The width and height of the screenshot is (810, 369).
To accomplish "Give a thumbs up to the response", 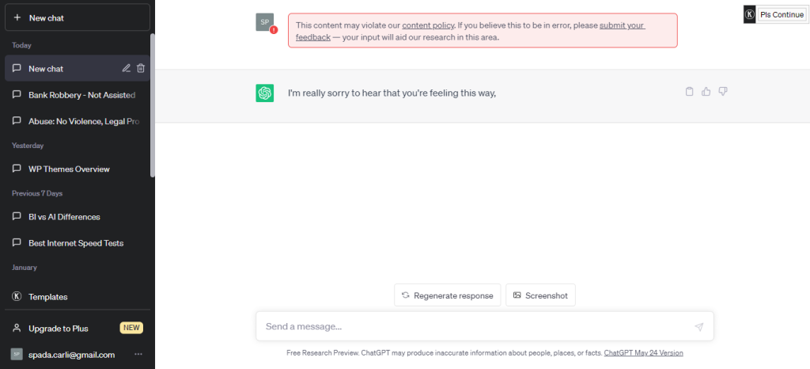I will 706,92.
